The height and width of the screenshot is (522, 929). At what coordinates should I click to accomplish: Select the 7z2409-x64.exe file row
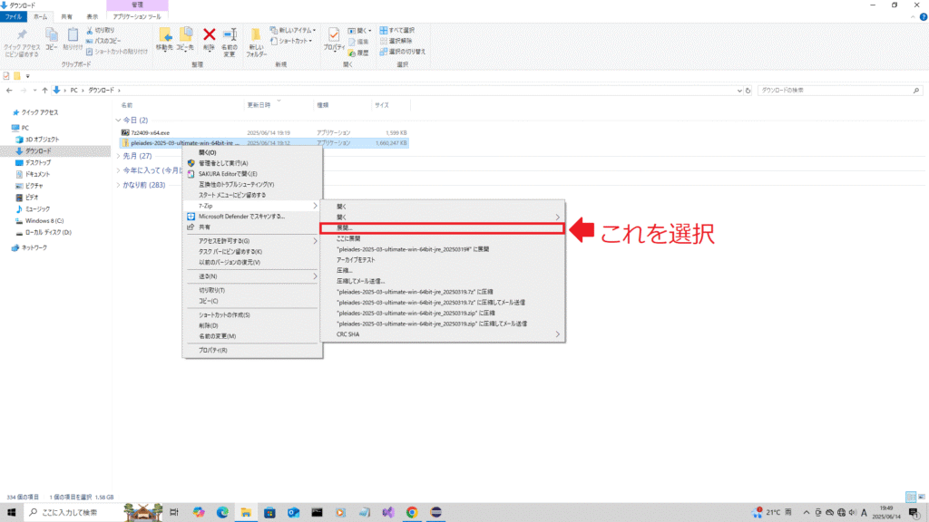tap(264, 133)
